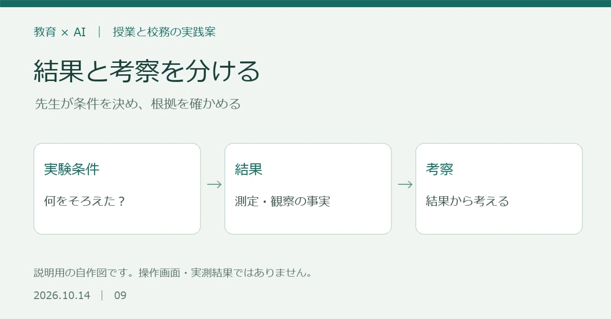Click the "実験条件" card heading
Viewport: 611px width, 319px height.
tap(72, 169)
